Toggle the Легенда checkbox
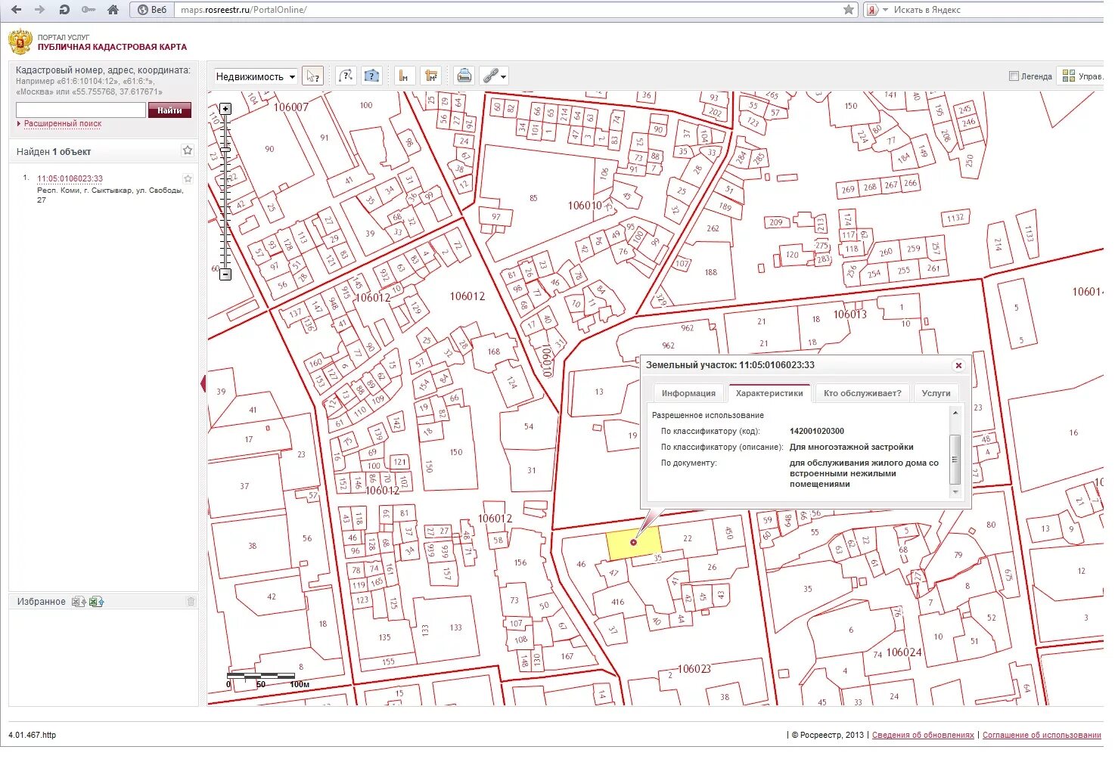1115x759 pixels. click(x=1014, y=76)
